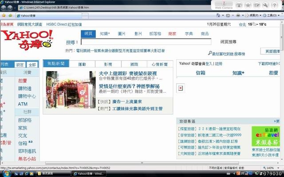The width and height of the screenshot is (284, 177).
Task: Click the switch windows quick launch icon
Action: [x=21, y=174]
